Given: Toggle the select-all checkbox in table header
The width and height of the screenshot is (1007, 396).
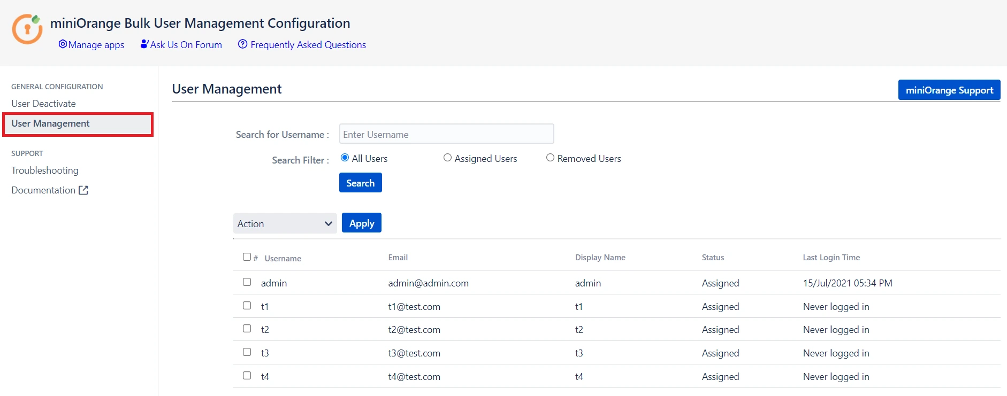Looking at the screenshot, I should click(x=247, y=257).
